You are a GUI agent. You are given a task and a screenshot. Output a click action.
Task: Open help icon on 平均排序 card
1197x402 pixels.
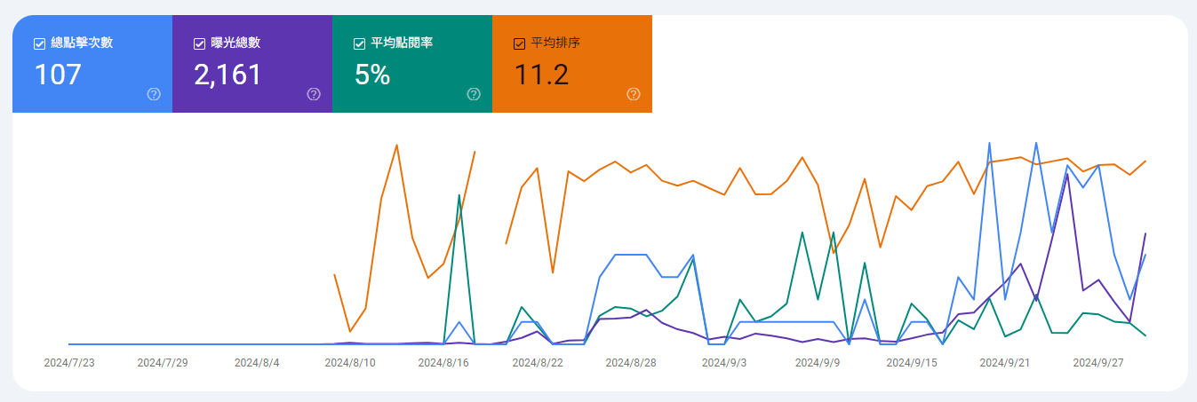tap(634, 94)
